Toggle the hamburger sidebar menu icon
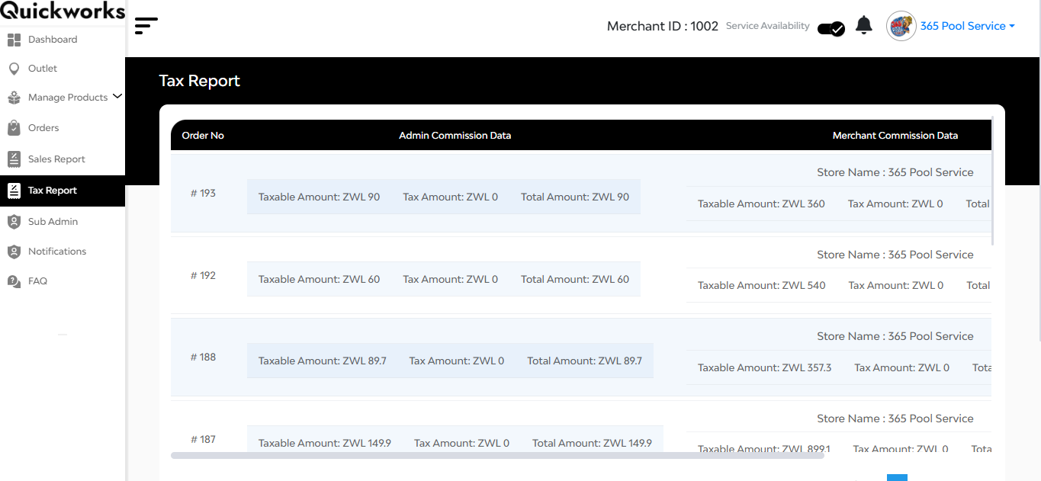The image size is (1041, 481). tap(146, 26)
